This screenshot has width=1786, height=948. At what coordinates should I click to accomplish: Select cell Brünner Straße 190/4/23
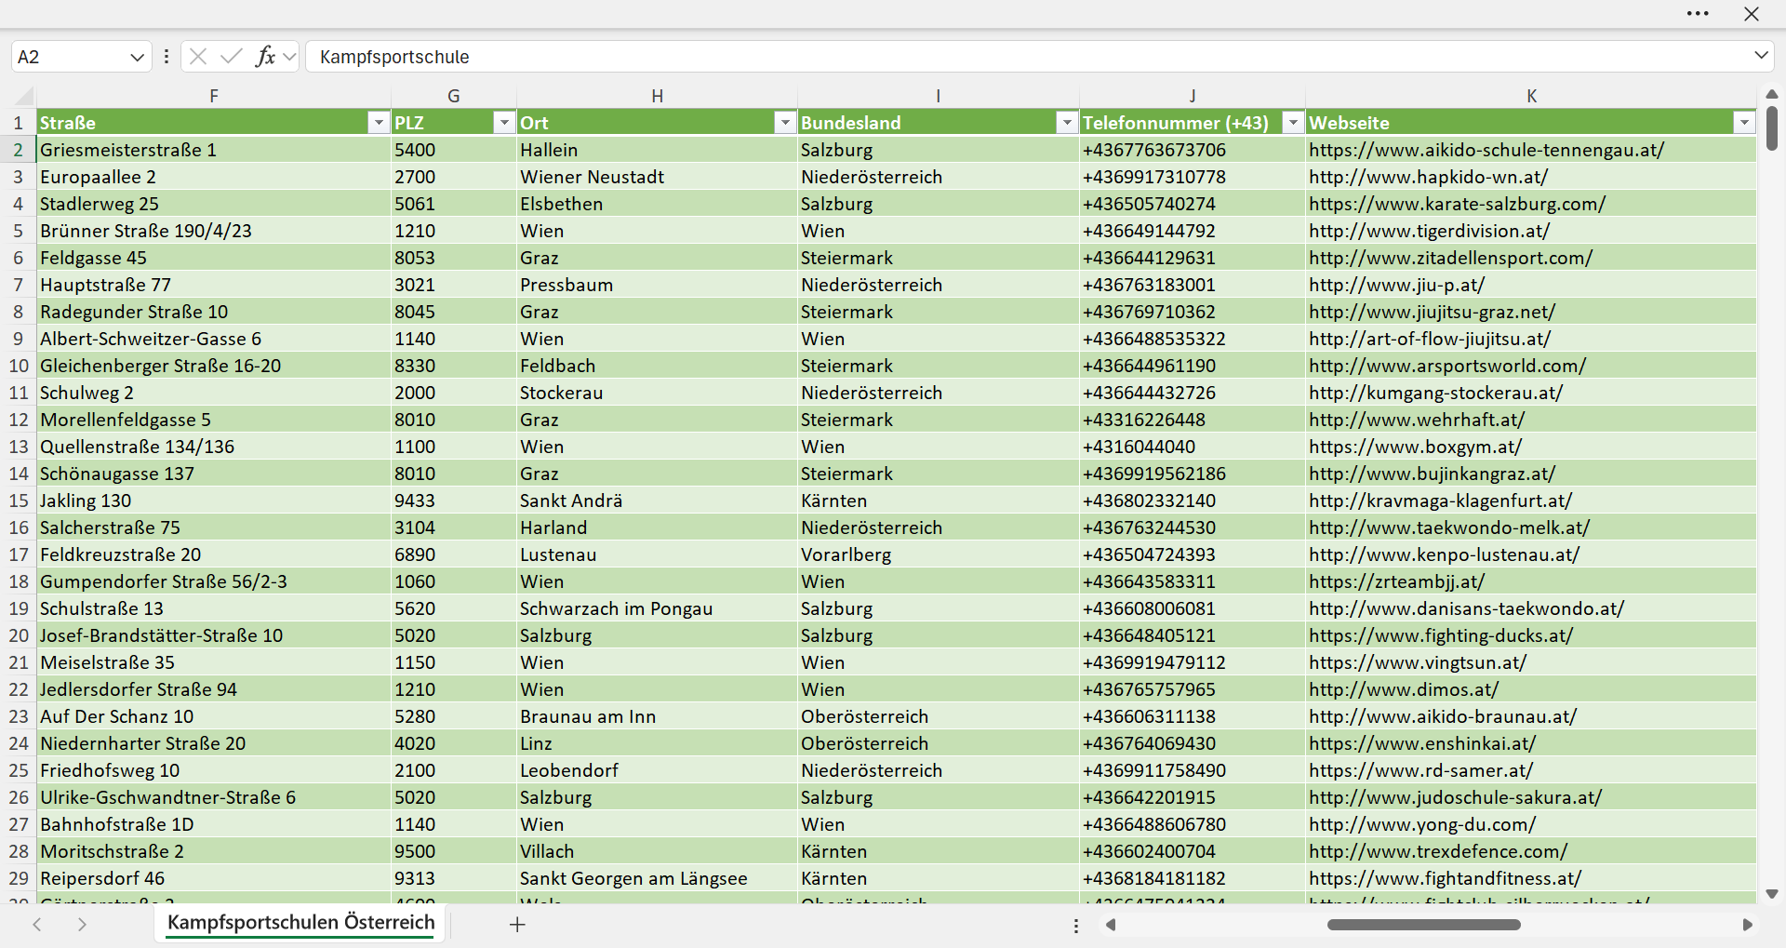point(214,231)
